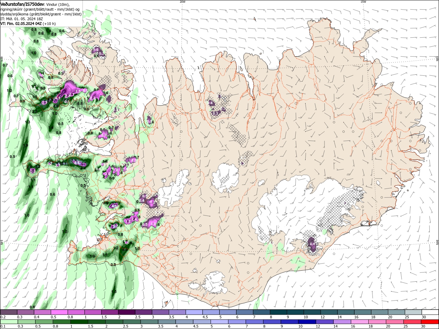Screen dimensions: 439x329
Task: Click the deep navy blue 10 rain legend swatch
Action: (307, 322)
